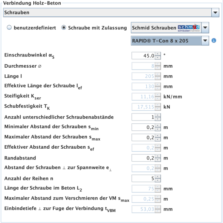Decrease Maximaler Abstand der Schrauben stepper down
223x223 pixels.
point(158,139)
